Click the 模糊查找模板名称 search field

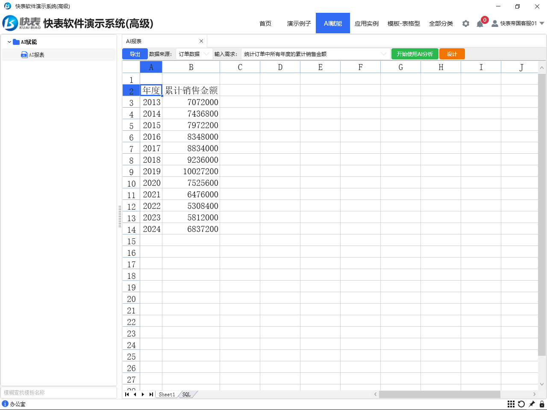59,392
